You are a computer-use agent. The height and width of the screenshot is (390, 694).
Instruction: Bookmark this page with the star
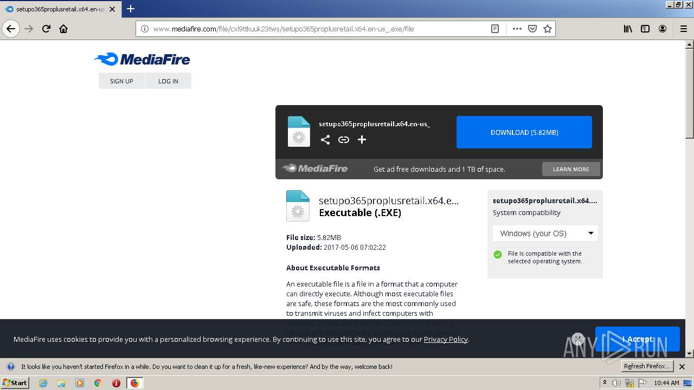(548, 29)
